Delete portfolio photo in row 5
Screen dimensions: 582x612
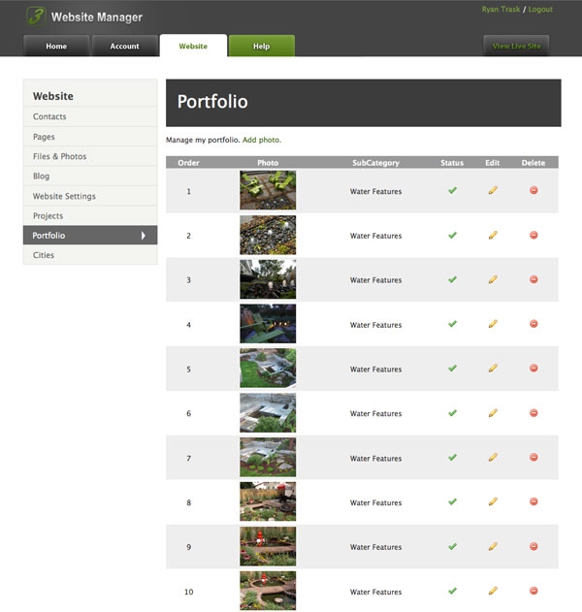pos(533,368)
